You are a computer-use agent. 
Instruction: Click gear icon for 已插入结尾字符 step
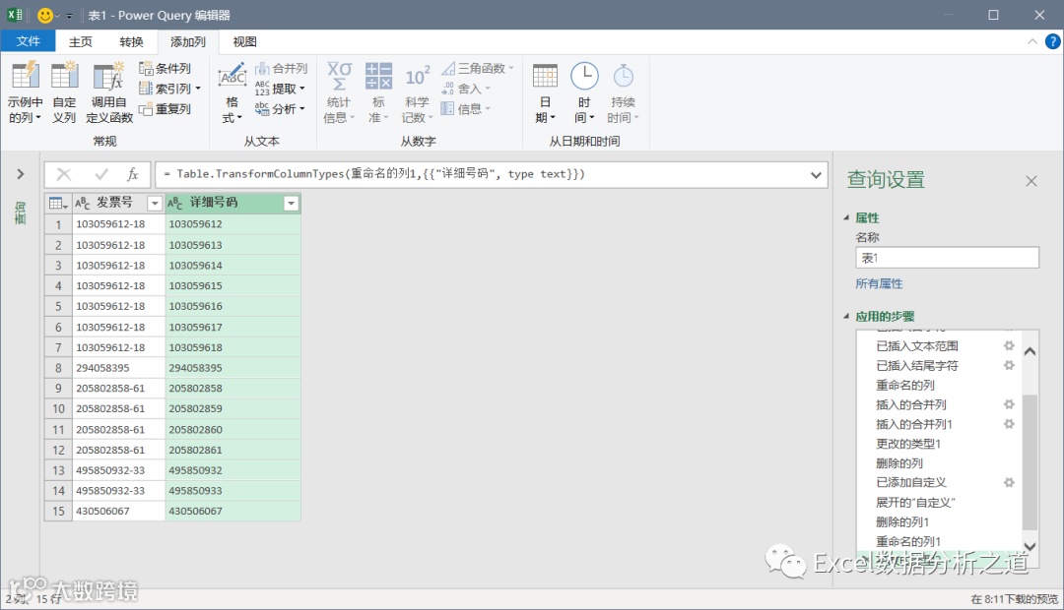point(1009,365)
